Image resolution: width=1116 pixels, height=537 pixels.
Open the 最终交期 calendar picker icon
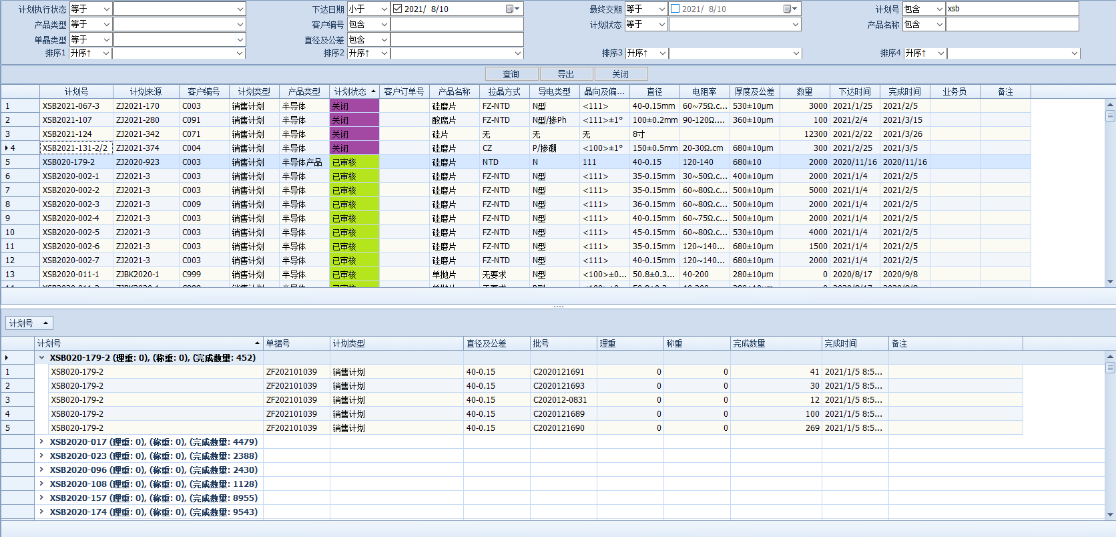790,9
